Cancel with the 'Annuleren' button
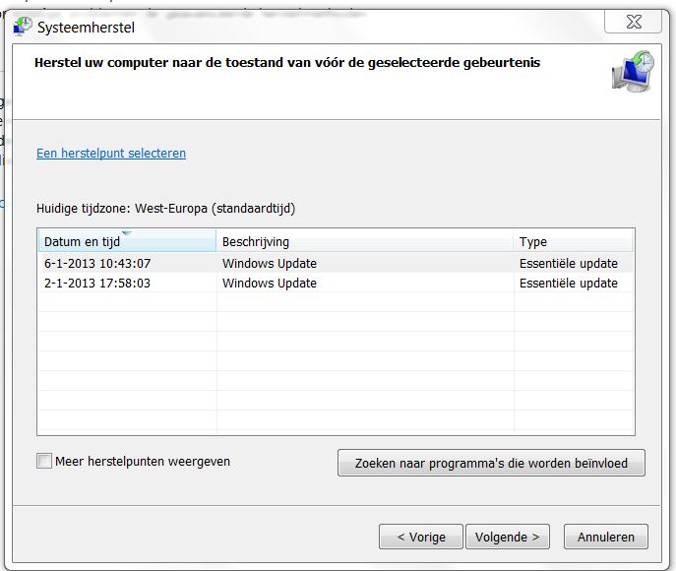The image size is (676, 571). pos(606,537)
